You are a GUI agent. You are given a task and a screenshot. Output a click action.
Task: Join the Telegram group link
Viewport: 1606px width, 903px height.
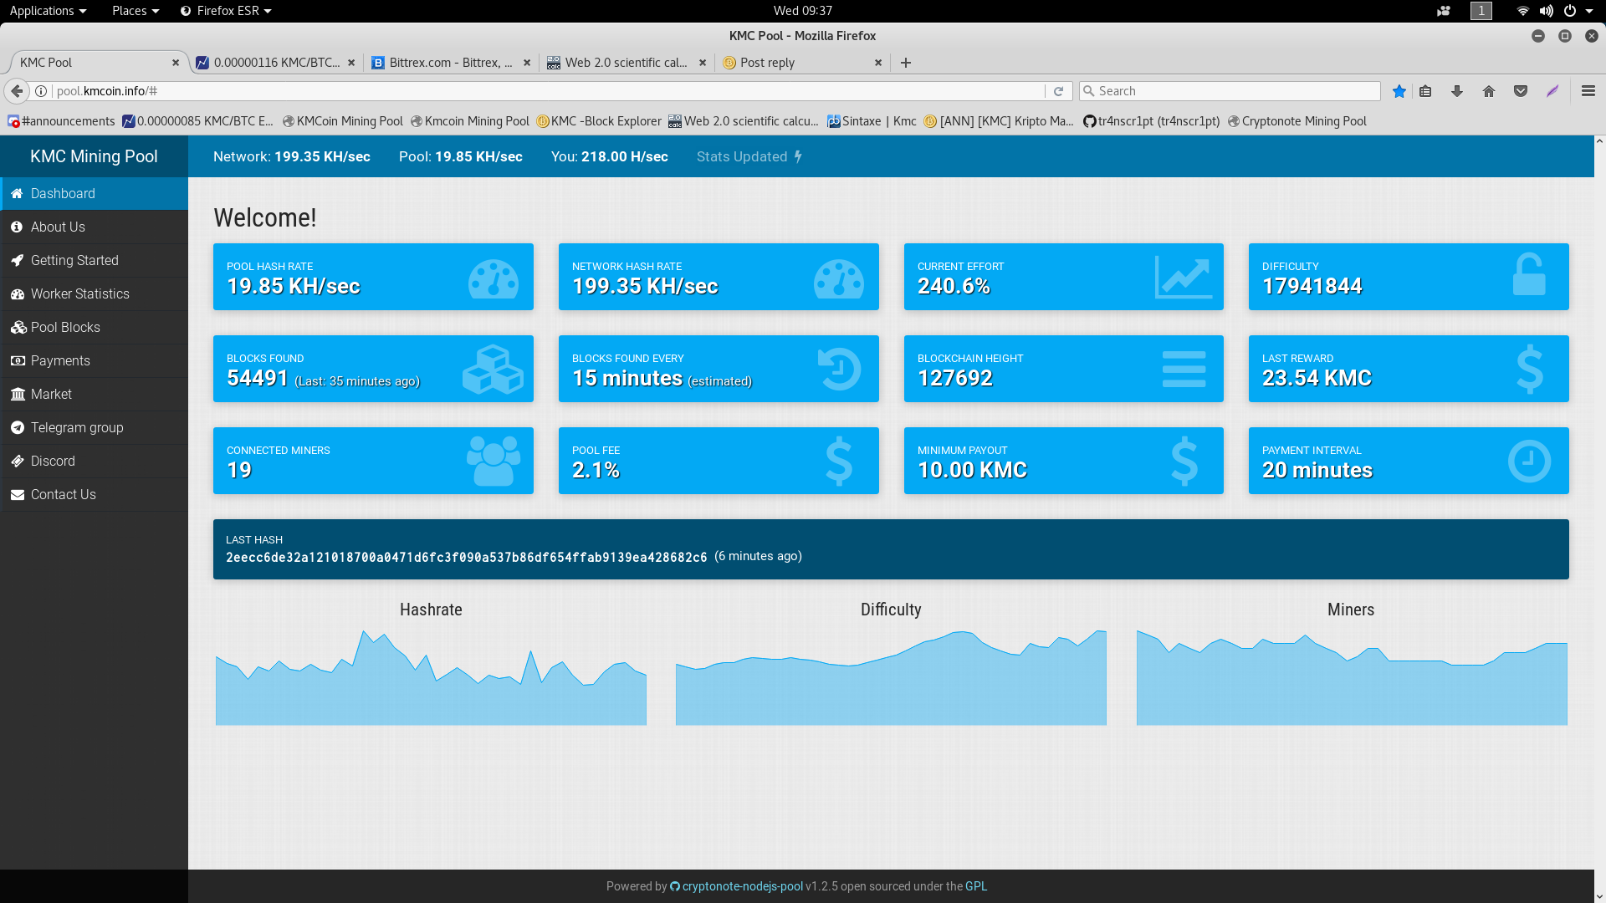[94, 427]
